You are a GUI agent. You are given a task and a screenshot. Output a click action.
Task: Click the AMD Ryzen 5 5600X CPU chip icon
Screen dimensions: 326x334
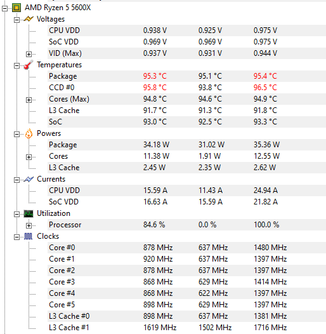[x=16, y=8]
